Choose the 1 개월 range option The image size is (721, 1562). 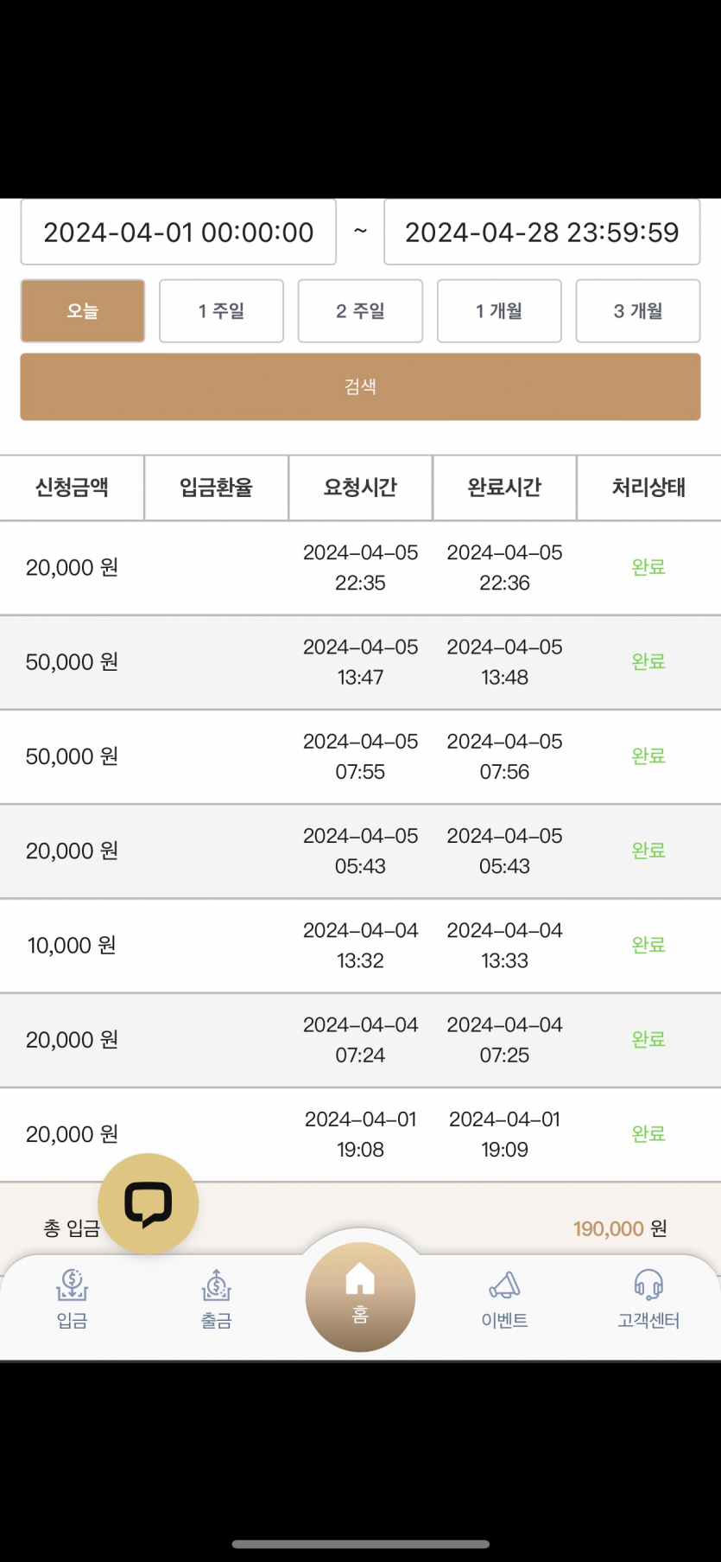click(x=499, y=311)
